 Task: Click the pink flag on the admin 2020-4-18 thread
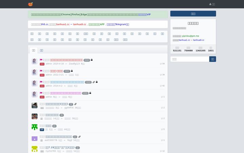tap(41, 60)
